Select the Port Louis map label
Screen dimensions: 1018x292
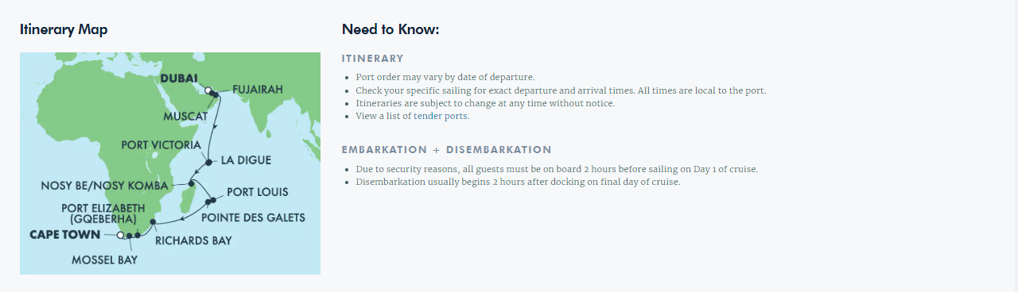pos(258,192)
